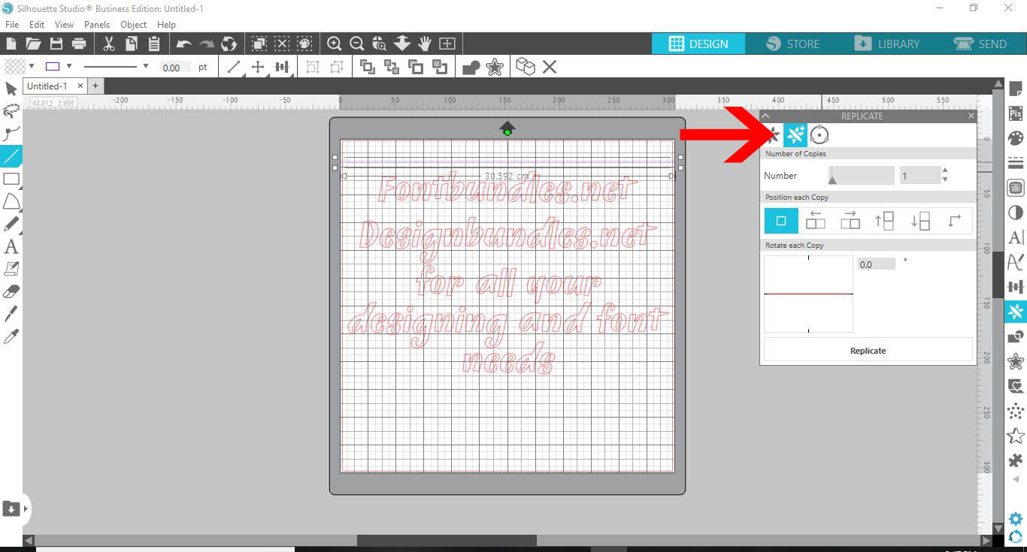Cut selection with the scissors icon
The width and height of the screenshot is (1027, 552).
109,44
